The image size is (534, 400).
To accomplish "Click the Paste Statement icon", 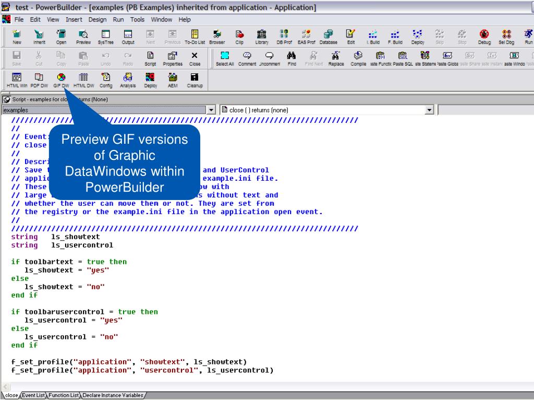I will 425,58.
